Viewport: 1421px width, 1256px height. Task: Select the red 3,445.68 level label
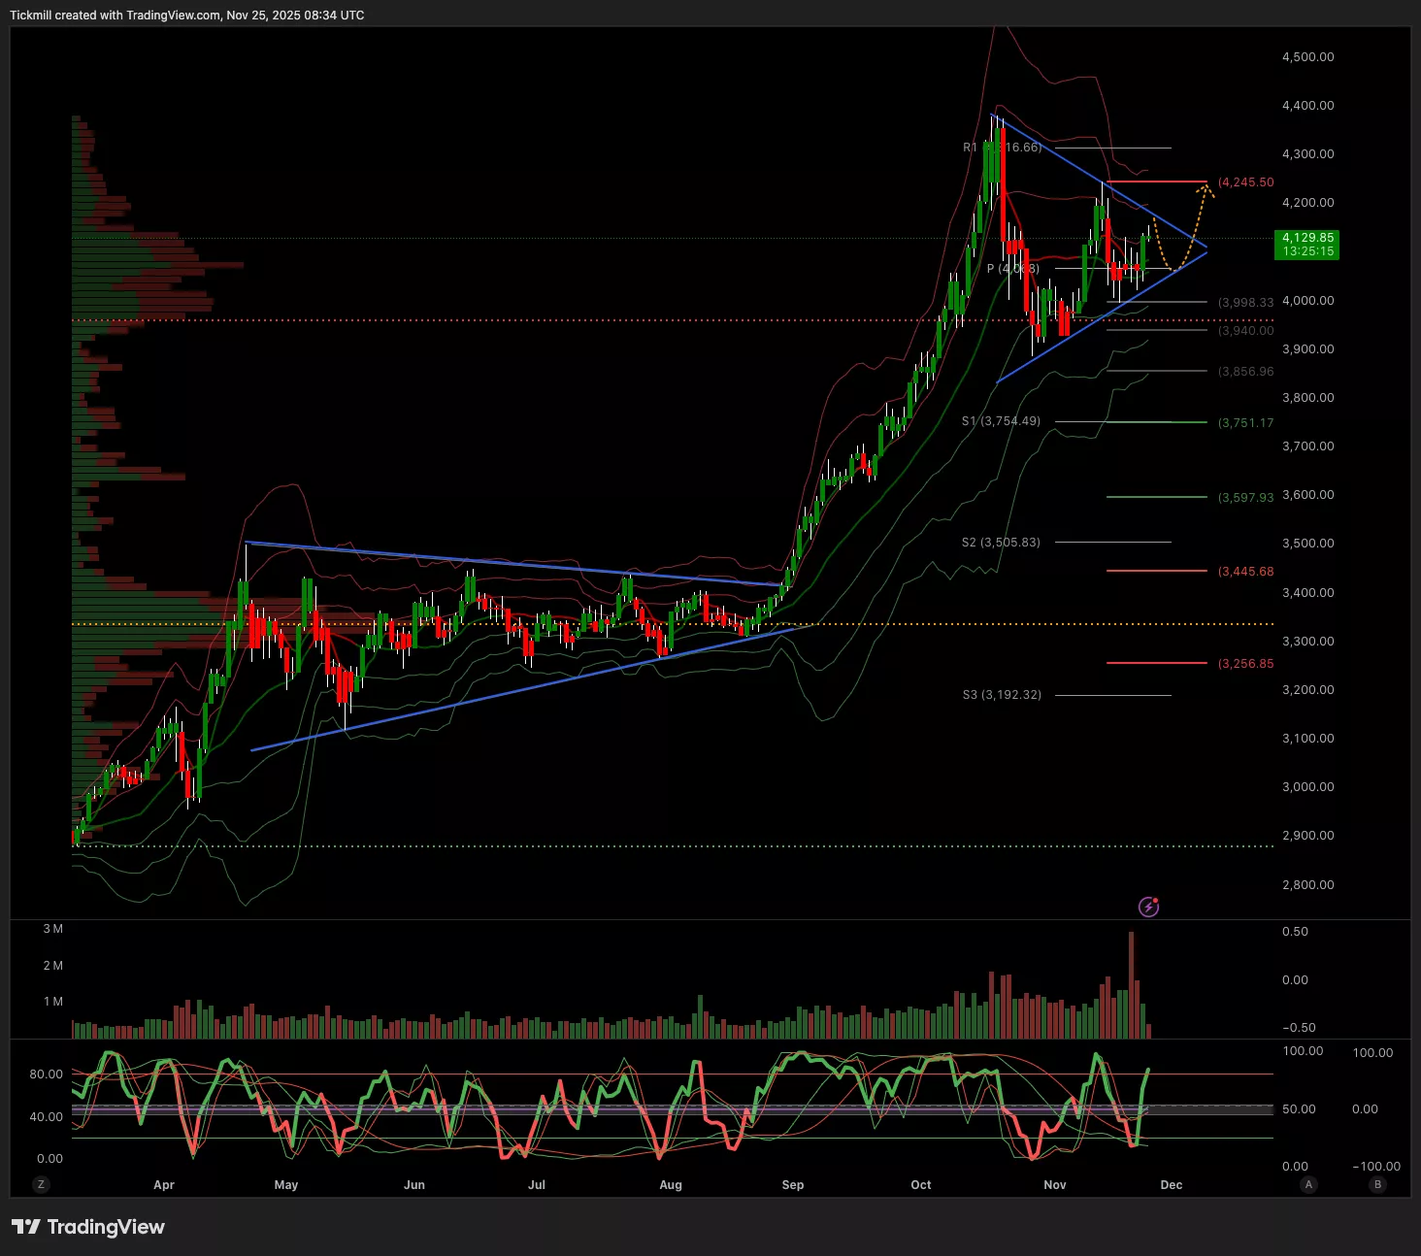click(1245, 572)
